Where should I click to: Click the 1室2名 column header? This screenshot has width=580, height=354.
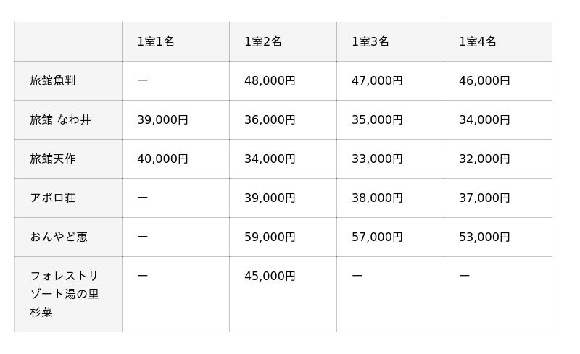pyautogui.click(x=263, y=42)
